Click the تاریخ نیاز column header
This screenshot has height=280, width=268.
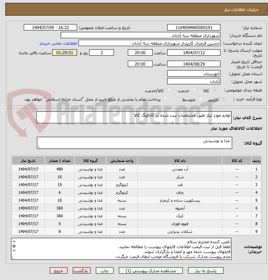pyautogui.click(x=28, y=161)
